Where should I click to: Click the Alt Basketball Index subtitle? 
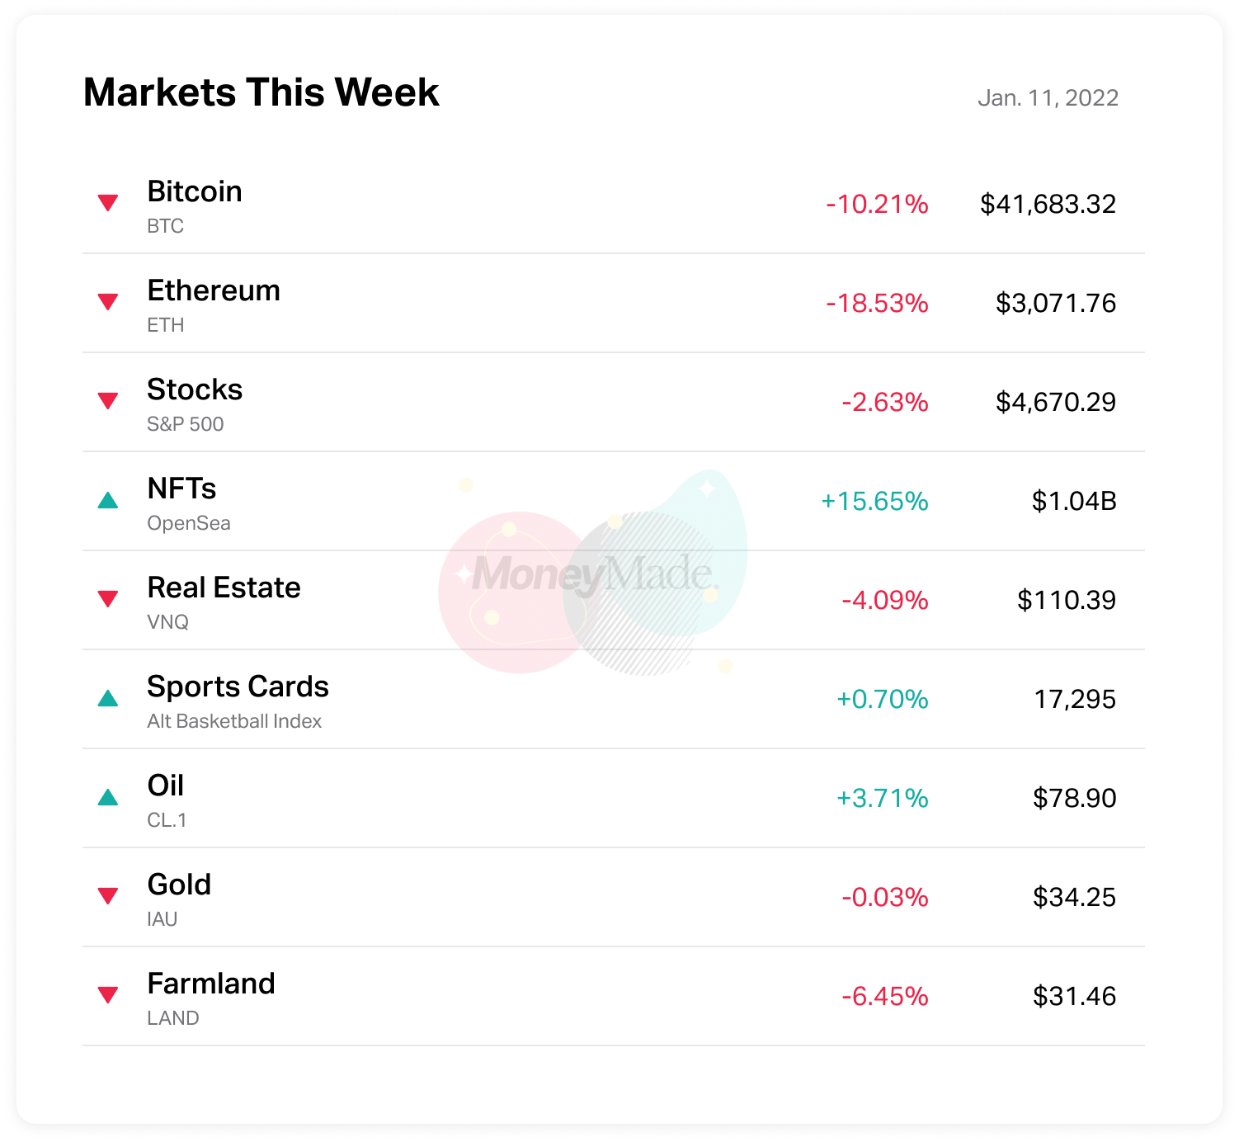234,721
